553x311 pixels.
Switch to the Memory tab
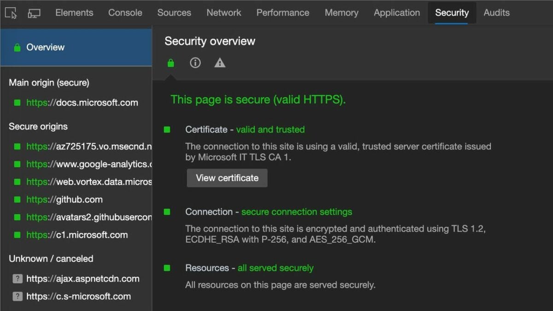(x=341, y=13)
